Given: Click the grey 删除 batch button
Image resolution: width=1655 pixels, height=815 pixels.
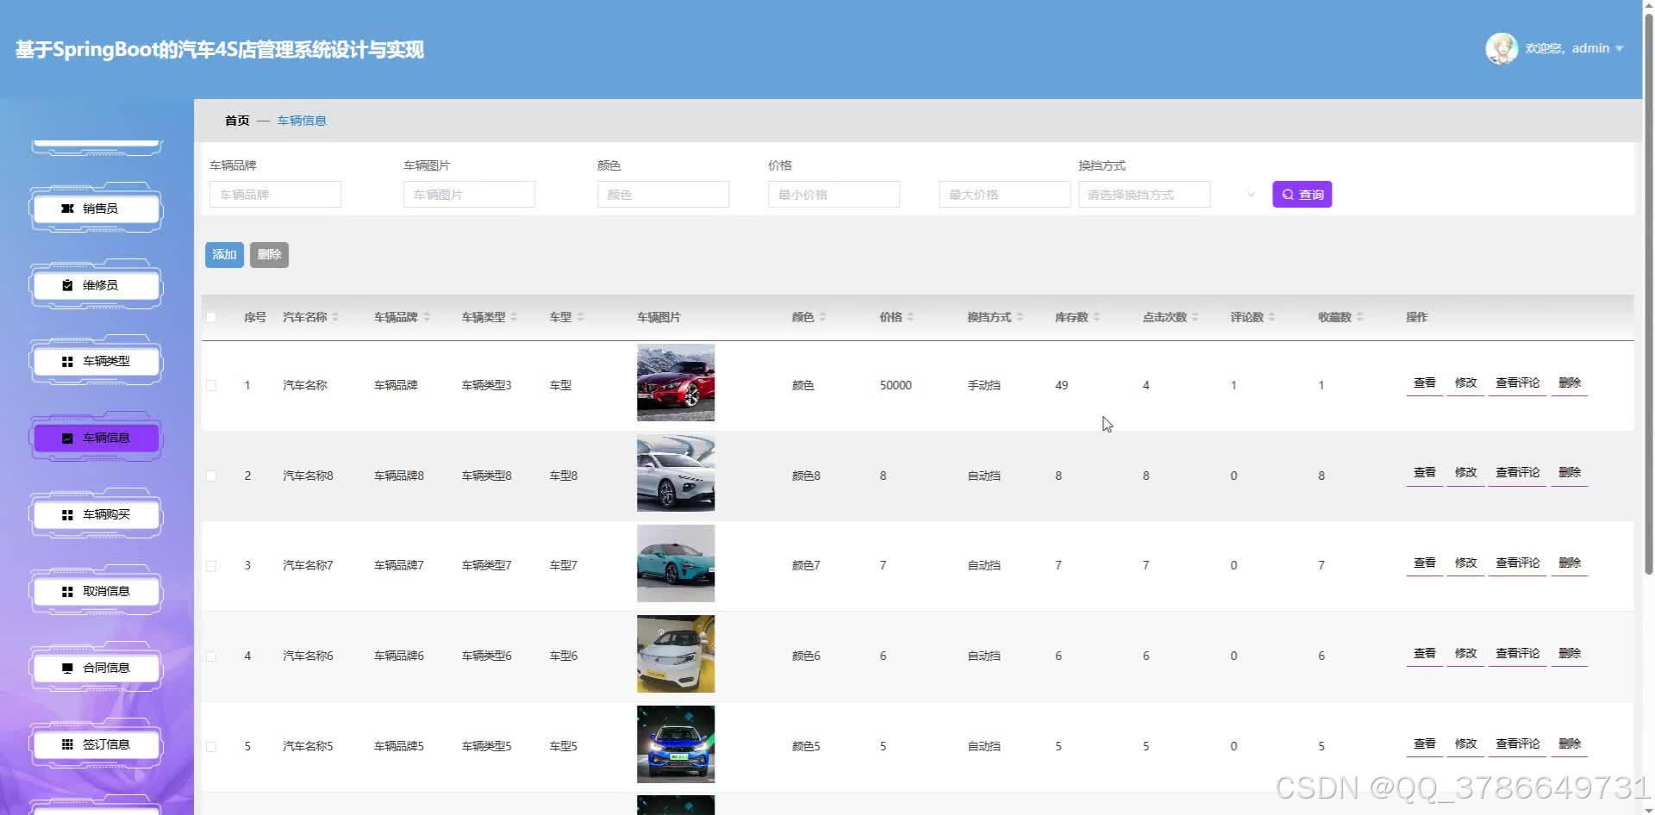Looking at the screenshot, I should click(269, 255).
